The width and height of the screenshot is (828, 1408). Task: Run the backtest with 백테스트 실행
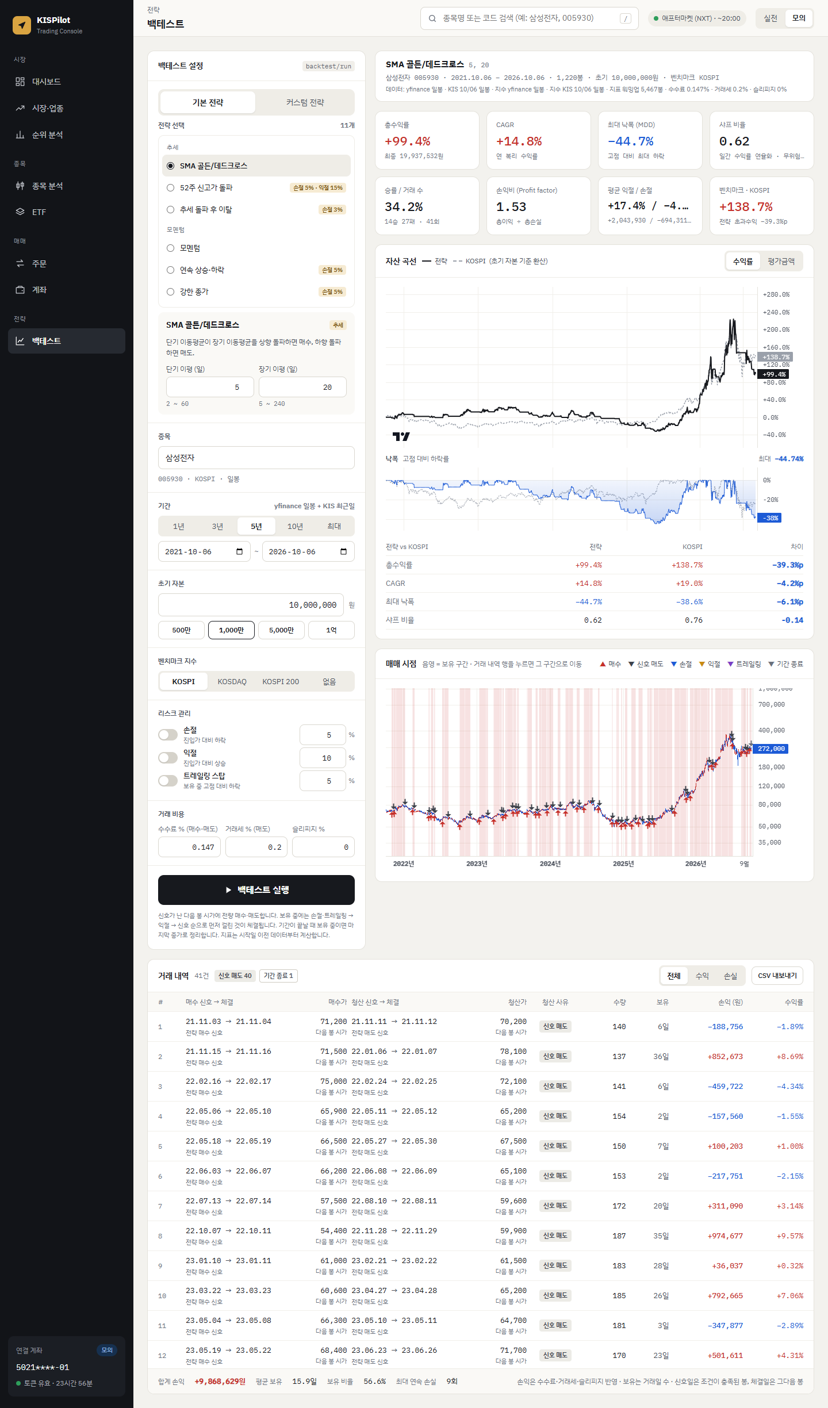pos(256,890)
